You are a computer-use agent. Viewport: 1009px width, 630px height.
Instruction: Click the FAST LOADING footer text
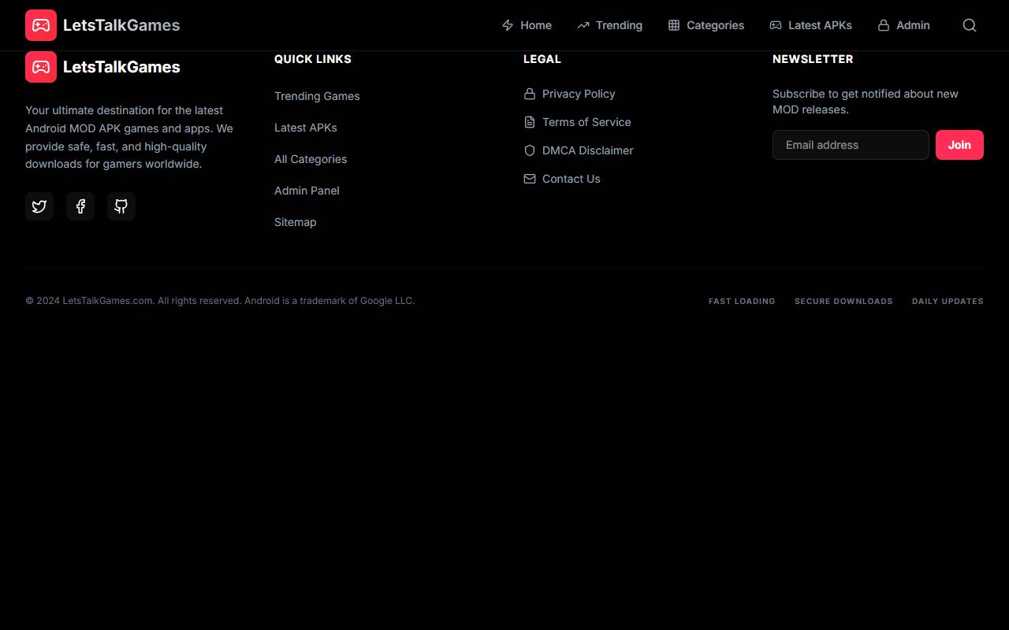point(742,301)
